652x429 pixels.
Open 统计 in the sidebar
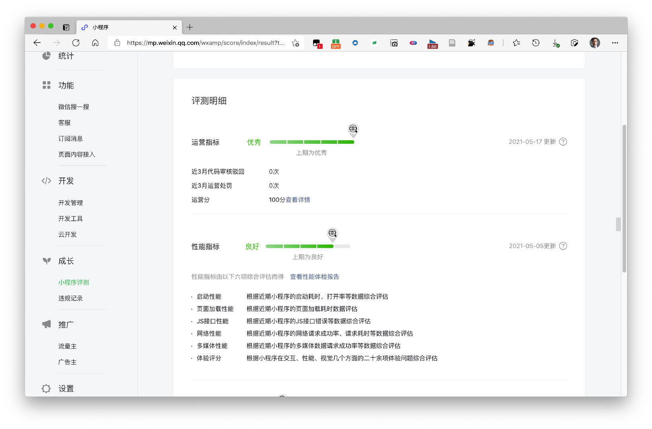pos(66,56)
